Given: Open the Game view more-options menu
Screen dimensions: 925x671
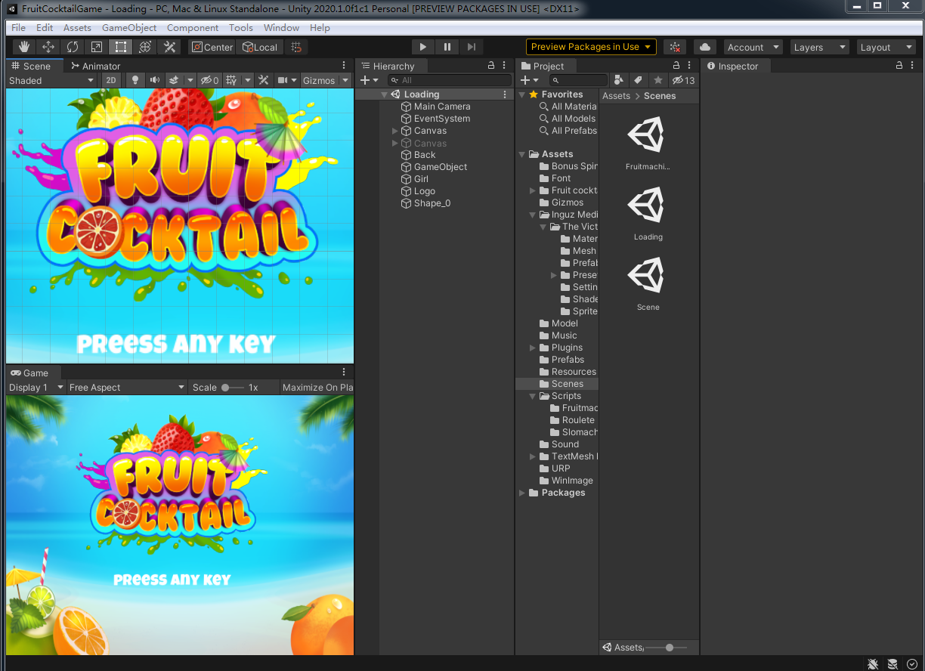Looking at the screenshot, I should 344,372.
